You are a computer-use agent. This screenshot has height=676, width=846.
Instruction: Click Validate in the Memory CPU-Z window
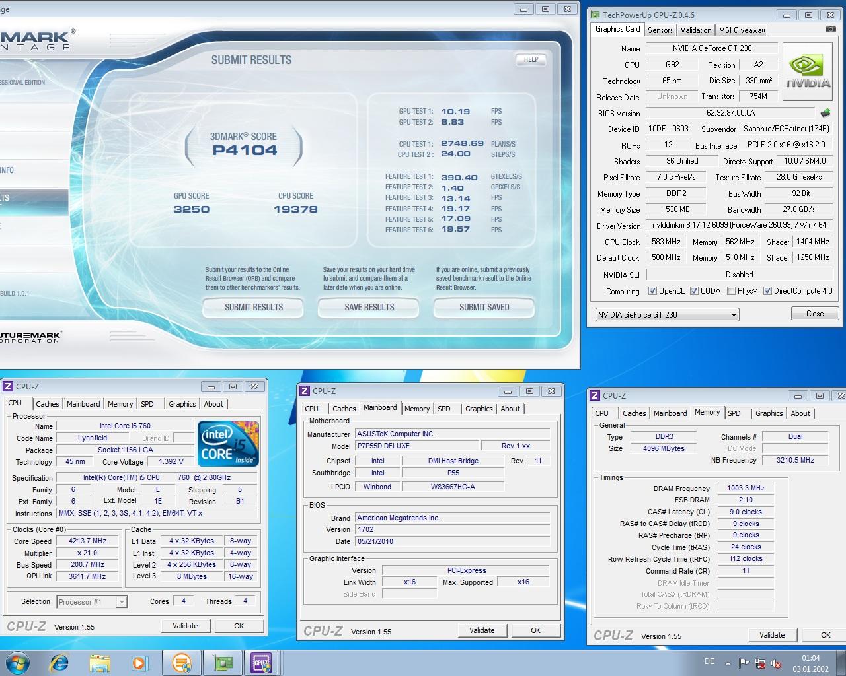tap(772, 635)
